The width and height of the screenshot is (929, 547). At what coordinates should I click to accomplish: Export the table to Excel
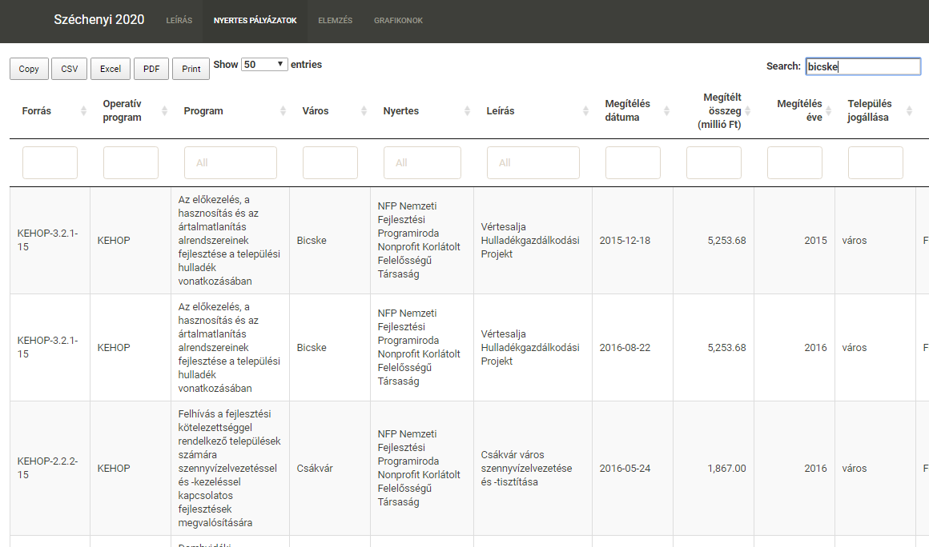(x=111, y=69)
